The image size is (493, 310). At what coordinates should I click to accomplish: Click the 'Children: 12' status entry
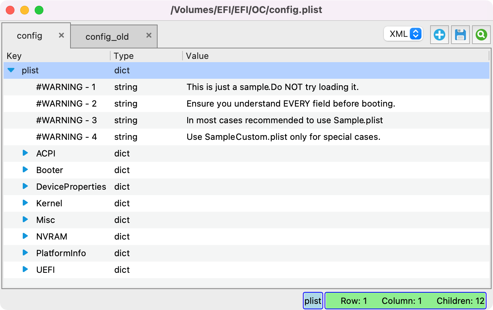pos(460,301)
